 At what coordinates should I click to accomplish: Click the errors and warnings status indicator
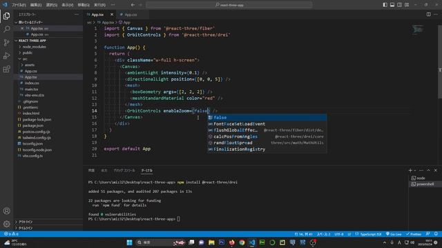tap(11, 234)
